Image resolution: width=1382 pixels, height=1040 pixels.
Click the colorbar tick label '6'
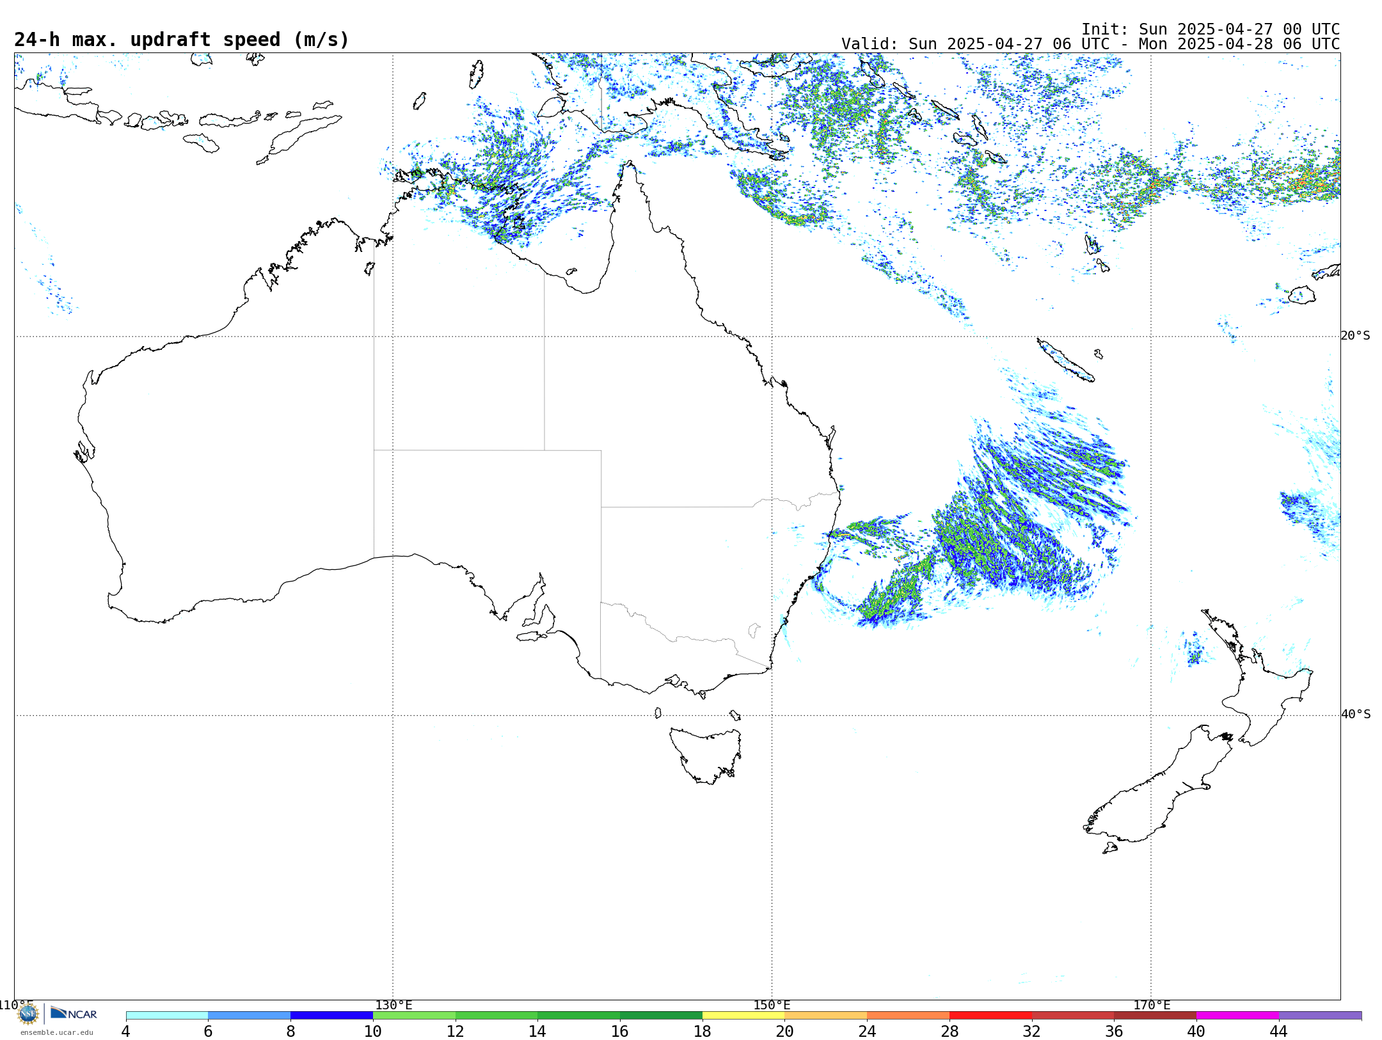[x=208, y=1031]
